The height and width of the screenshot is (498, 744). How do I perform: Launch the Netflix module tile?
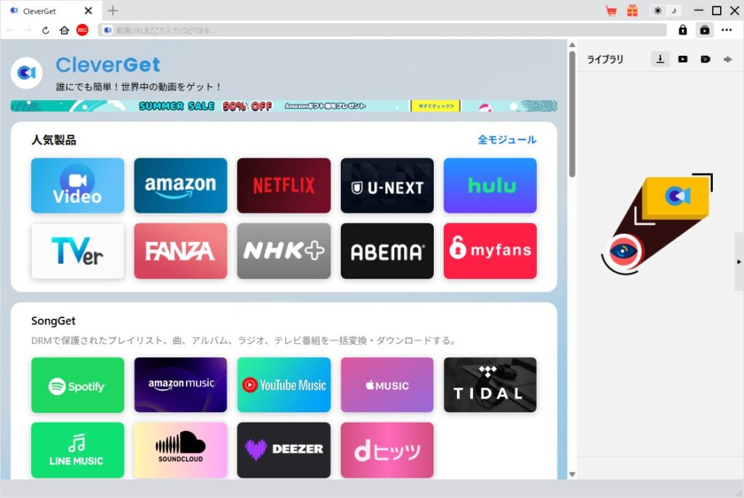pos(284,185)
